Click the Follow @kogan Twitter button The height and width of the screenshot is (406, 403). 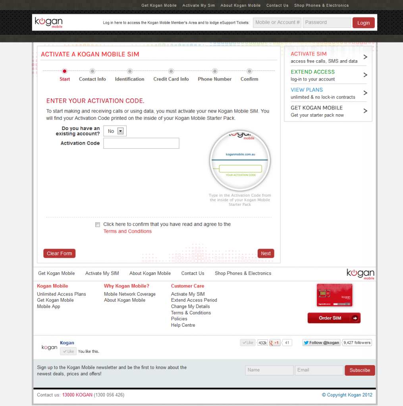pyautogui.click(x=321, y=343)
